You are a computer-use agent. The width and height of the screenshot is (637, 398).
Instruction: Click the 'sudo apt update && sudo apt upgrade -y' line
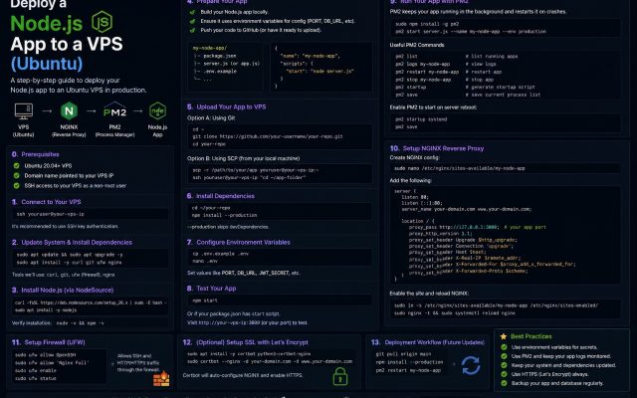click(70, 255)
